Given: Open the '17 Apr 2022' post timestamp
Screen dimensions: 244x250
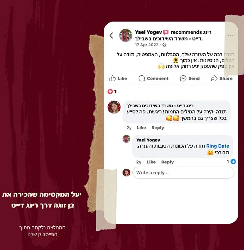Looking at the screenshot, I should [147, 45].
